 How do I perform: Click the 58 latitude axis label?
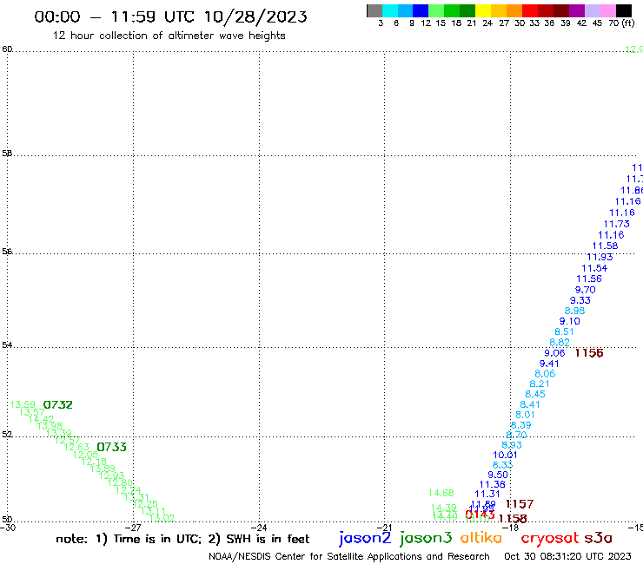point(7,154)
